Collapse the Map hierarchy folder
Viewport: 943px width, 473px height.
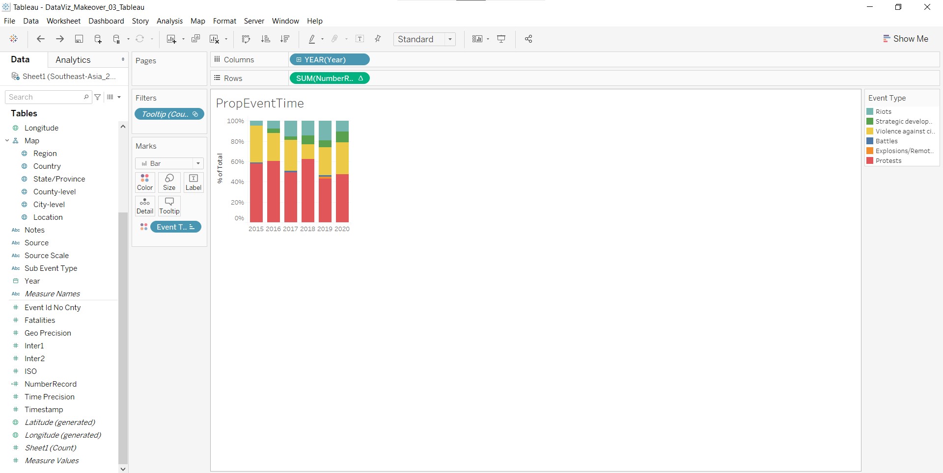[7, 141]
